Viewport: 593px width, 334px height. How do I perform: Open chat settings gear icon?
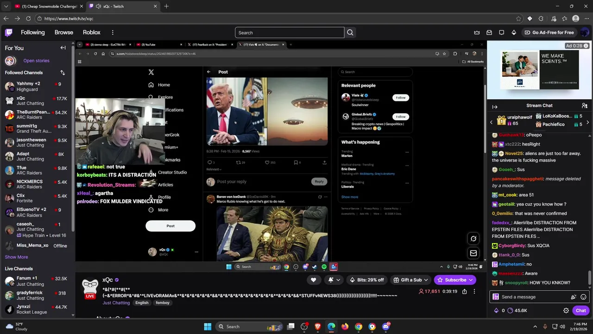click(566, 310)
